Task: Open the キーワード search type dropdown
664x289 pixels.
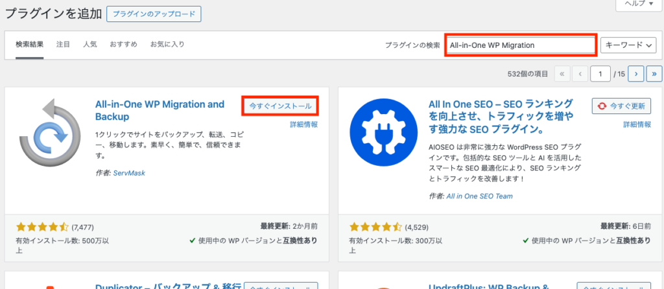Action: pos(629,45)
